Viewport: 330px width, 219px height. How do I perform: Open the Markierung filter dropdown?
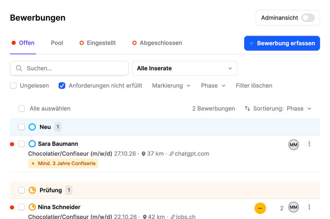[171, 85]
